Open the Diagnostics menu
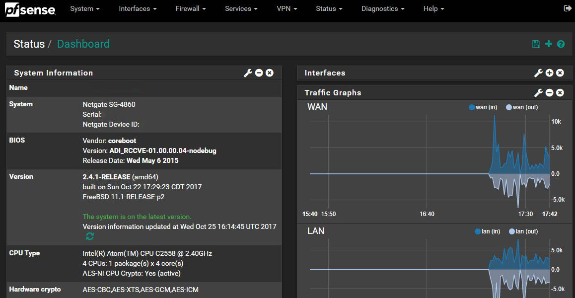The width and height of the screenshot is (575, 298). pyautogui.click(x=383, y=8)
